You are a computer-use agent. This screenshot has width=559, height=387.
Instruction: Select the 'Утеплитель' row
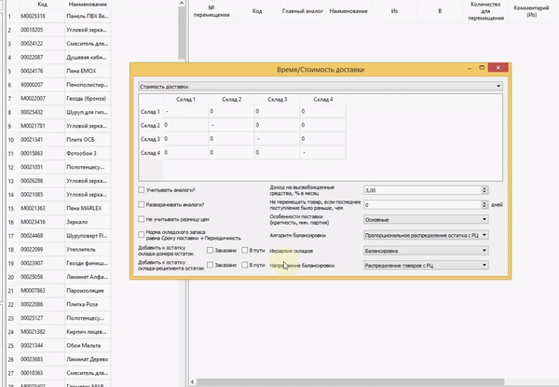click(x=59, y=249)
